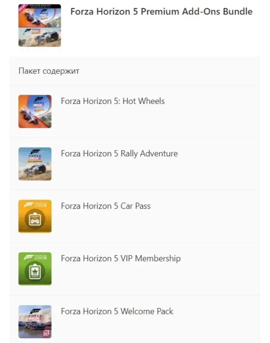Open "Forza Horizon 5 VIP Membership" title link
Viewport: 270px width, 343px height.
(120, 258)
